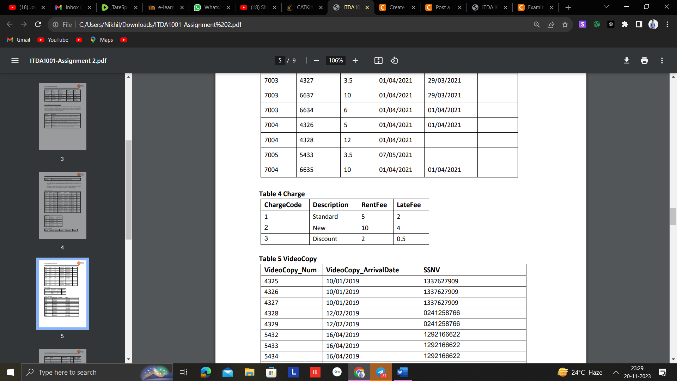Activate the fit-to-page icon

click(378, 60)
